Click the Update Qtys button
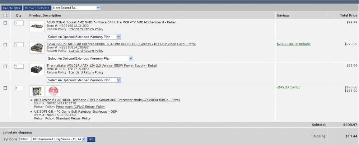The image size is (359, 145). 11,8
